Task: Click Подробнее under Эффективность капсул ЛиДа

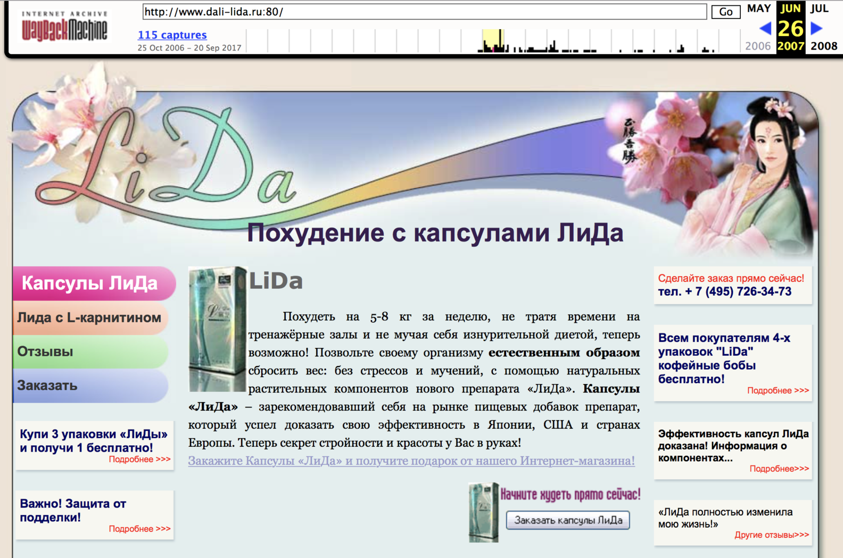Action: 779,469
